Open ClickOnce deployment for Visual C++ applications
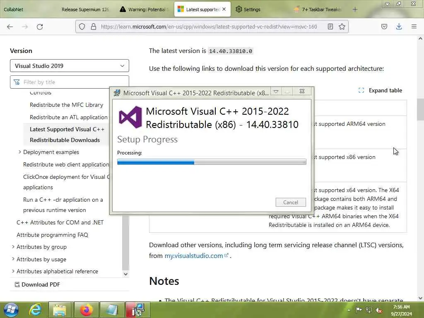424x318 pixels. coord(67,182)
